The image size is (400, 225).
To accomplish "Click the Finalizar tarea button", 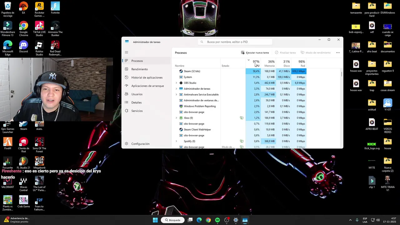I will point(285,52).
